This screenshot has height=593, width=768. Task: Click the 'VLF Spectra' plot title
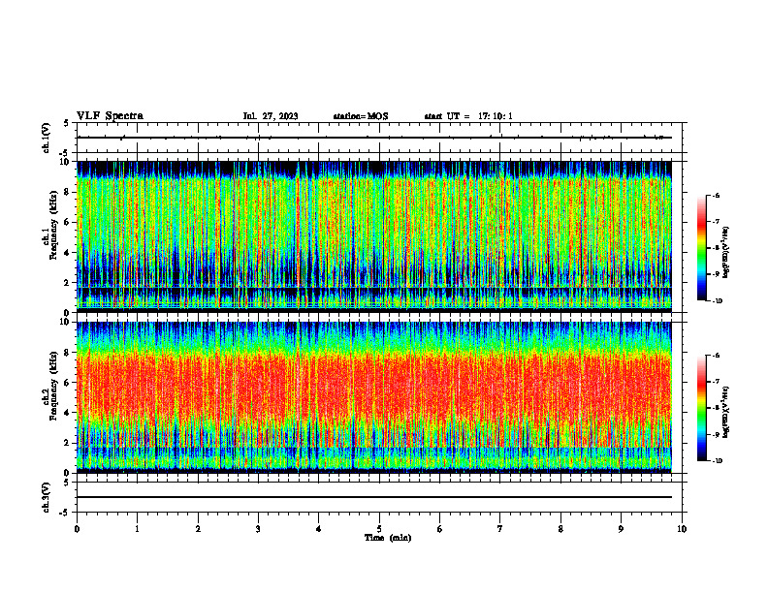click(x=110, y=116)
